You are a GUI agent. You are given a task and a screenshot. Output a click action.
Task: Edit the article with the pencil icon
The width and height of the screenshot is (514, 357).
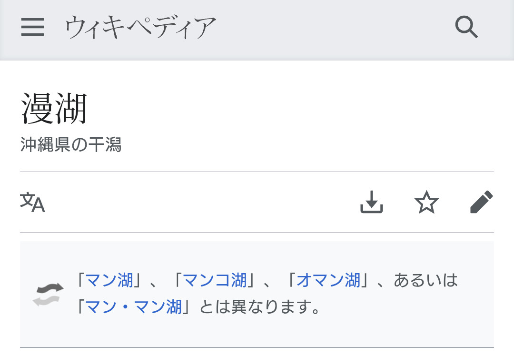481,203
